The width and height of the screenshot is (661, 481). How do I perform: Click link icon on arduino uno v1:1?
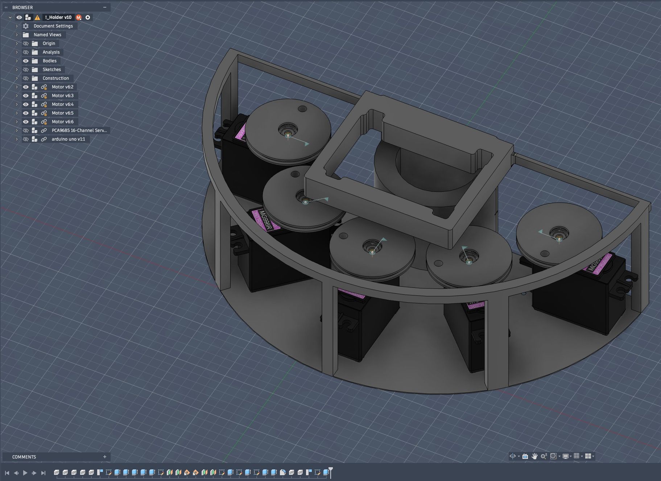pos(44,139)
